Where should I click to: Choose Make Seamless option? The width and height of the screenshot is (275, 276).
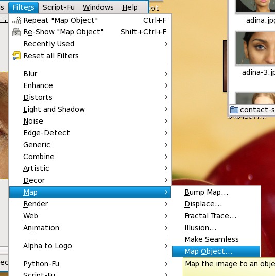tap(216, 239)
